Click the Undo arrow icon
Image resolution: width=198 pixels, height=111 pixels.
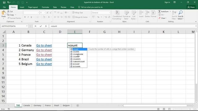8,2
